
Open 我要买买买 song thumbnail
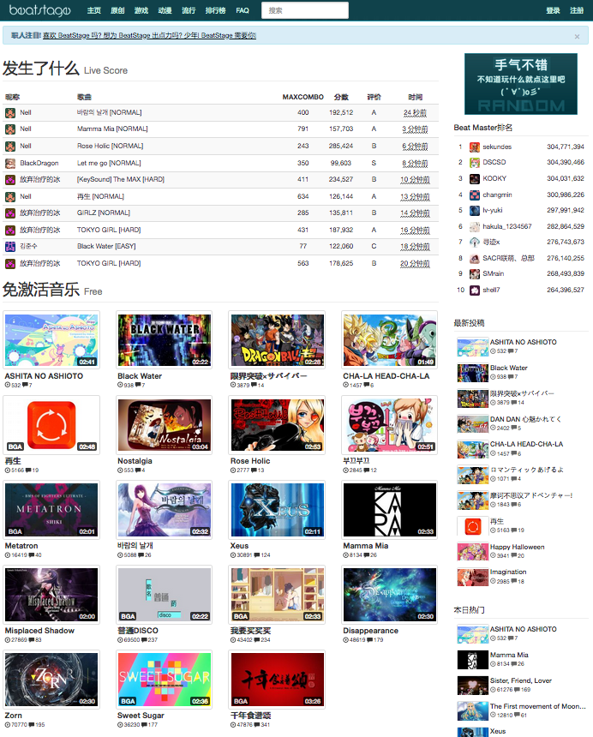click(277, 595)
